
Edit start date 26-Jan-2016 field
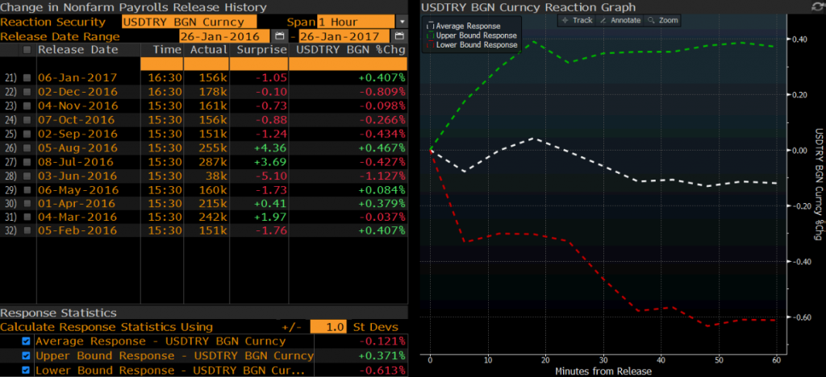tap(225, 36)
